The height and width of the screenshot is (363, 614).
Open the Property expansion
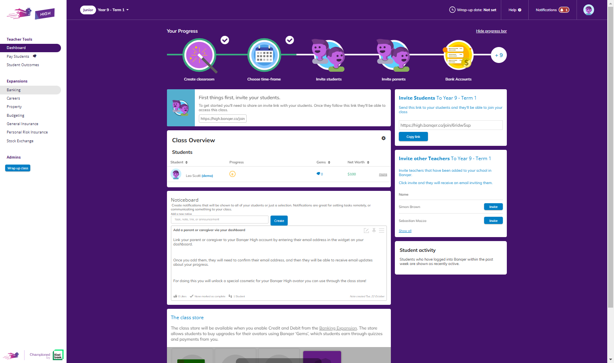[14, 107]
